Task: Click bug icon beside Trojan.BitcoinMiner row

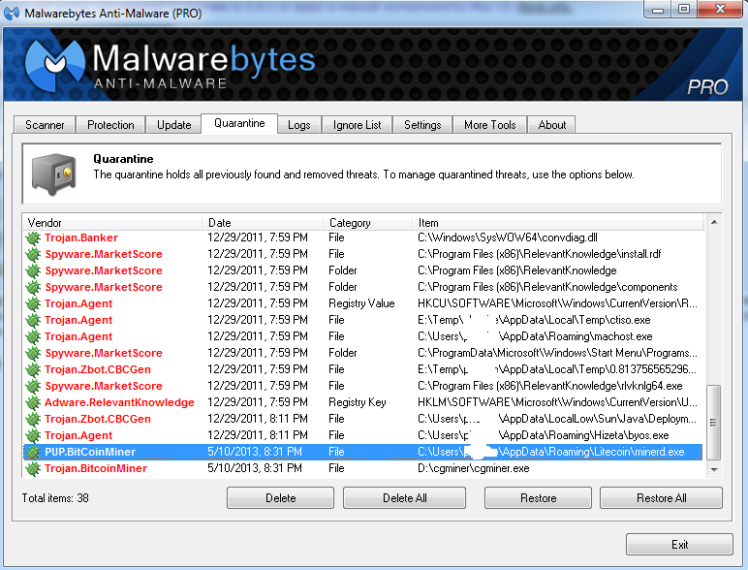Action: (33, 468)
